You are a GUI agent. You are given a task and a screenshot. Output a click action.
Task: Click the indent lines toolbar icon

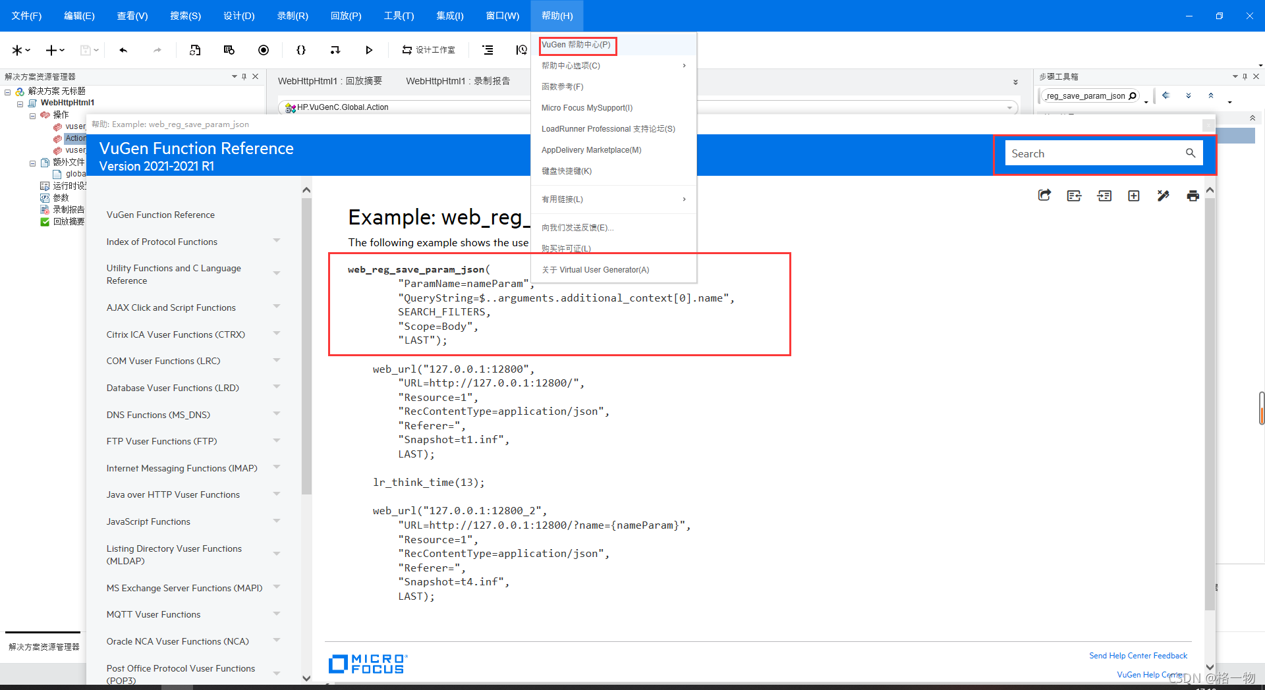488,50
